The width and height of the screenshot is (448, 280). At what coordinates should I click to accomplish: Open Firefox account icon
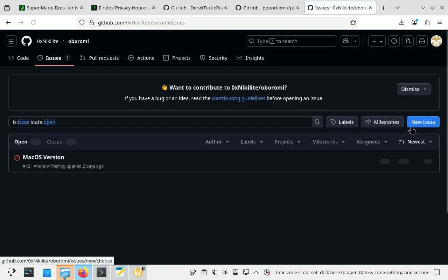414,22
